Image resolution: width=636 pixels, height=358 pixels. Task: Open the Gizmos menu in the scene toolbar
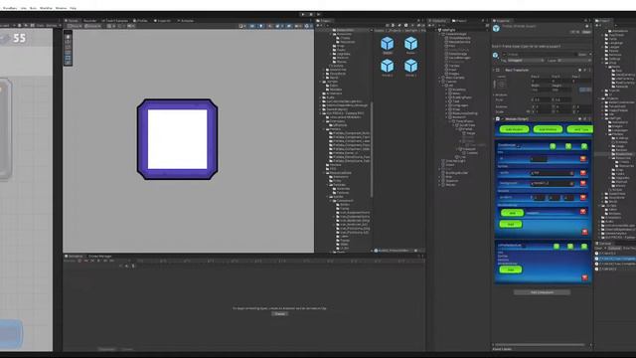point(308,26)
